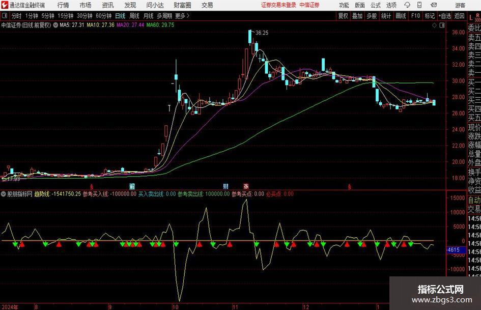The image size is (481, 310).
Task: Toggle the side panel icon next to the diamond
Action: tap(442, 25)
